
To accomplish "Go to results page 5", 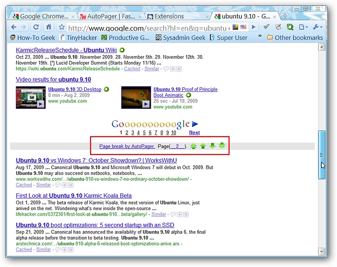I will (x=144, y=132).
